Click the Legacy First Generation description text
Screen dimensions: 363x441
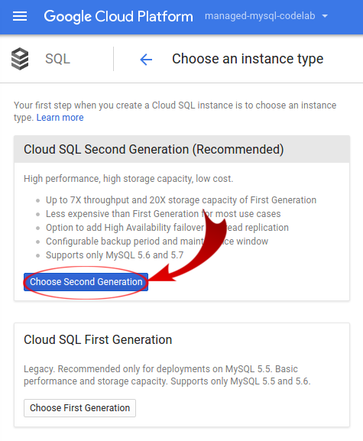point(167,375)
